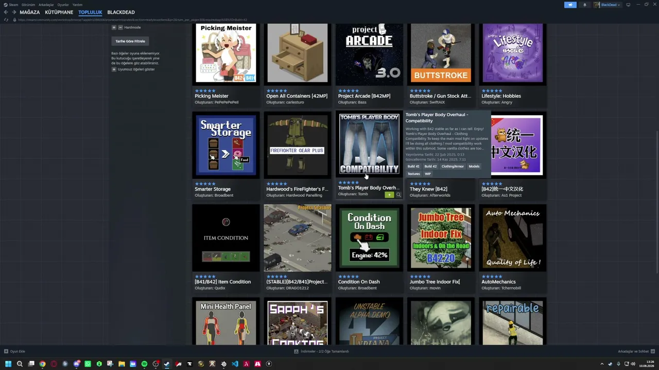Click the Tarihe Göre Filtrele button
This screenshot has height=370, width=659.
tap(130, 41)
